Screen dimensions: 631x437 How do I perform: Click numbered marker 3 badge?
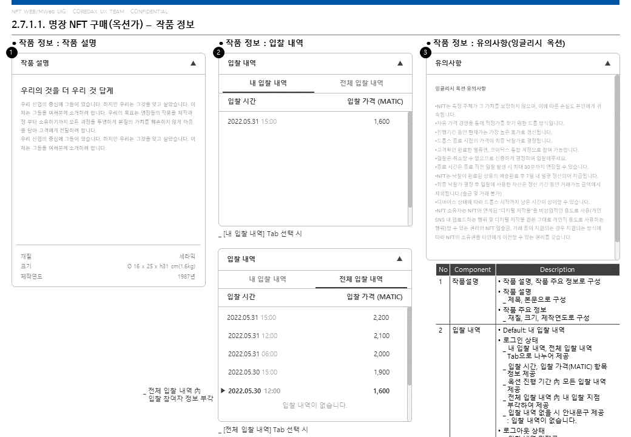click(x=425, y=52)
